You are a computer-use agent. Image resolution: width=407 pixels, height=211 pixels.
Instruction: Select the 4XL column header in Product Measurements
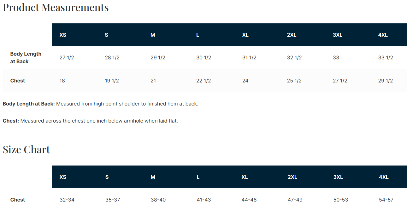pyautogui.click(x=383, y=35)
